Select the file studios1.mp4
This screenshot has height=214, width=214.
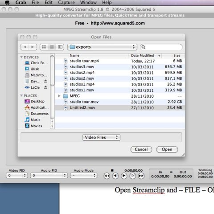120,84
